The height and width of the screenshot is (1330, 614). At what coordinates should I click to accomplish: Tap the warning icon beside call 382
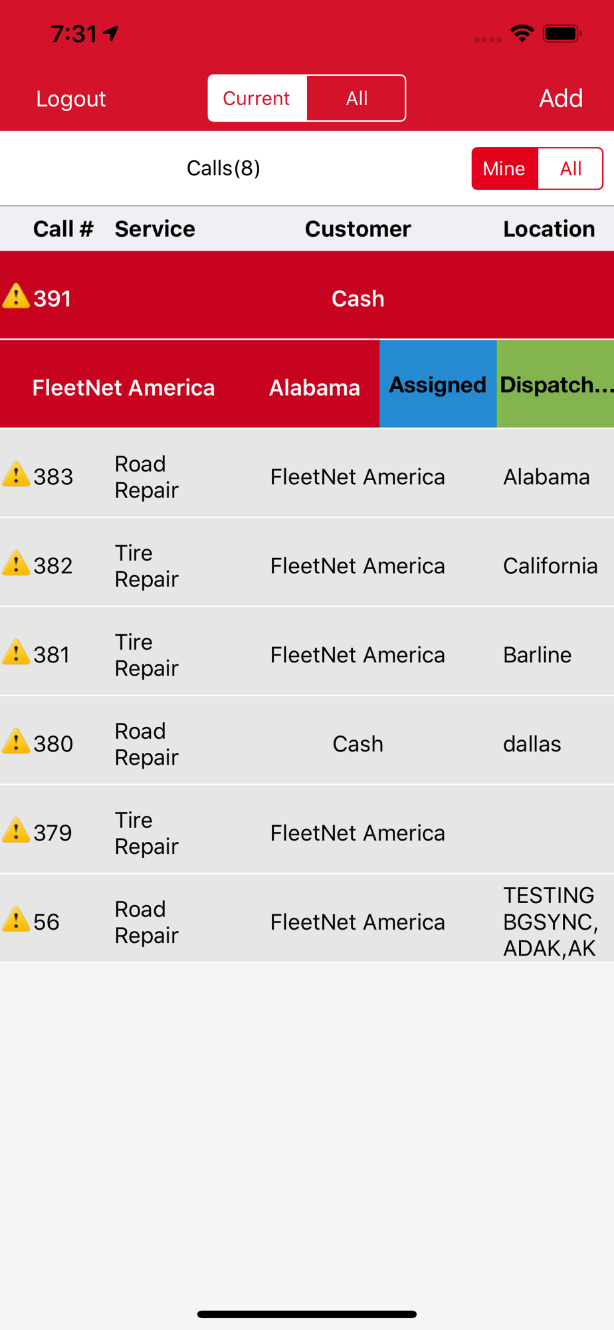(16, 564)
